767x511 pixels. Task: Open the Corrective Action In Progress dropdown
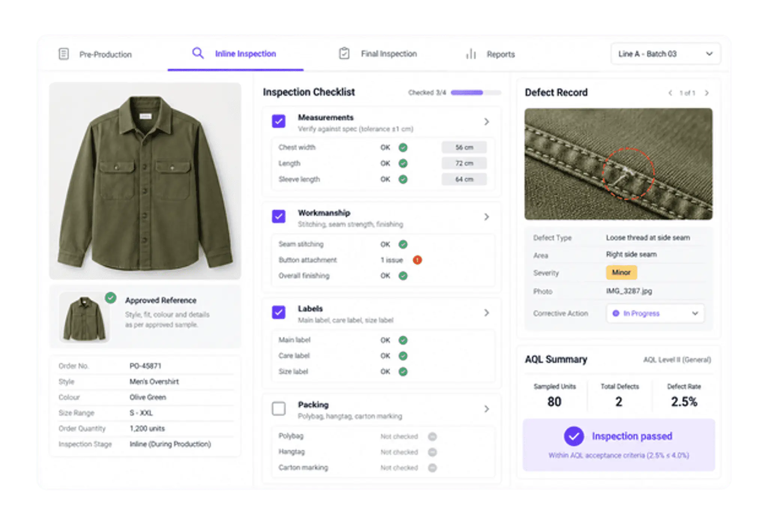655,314
